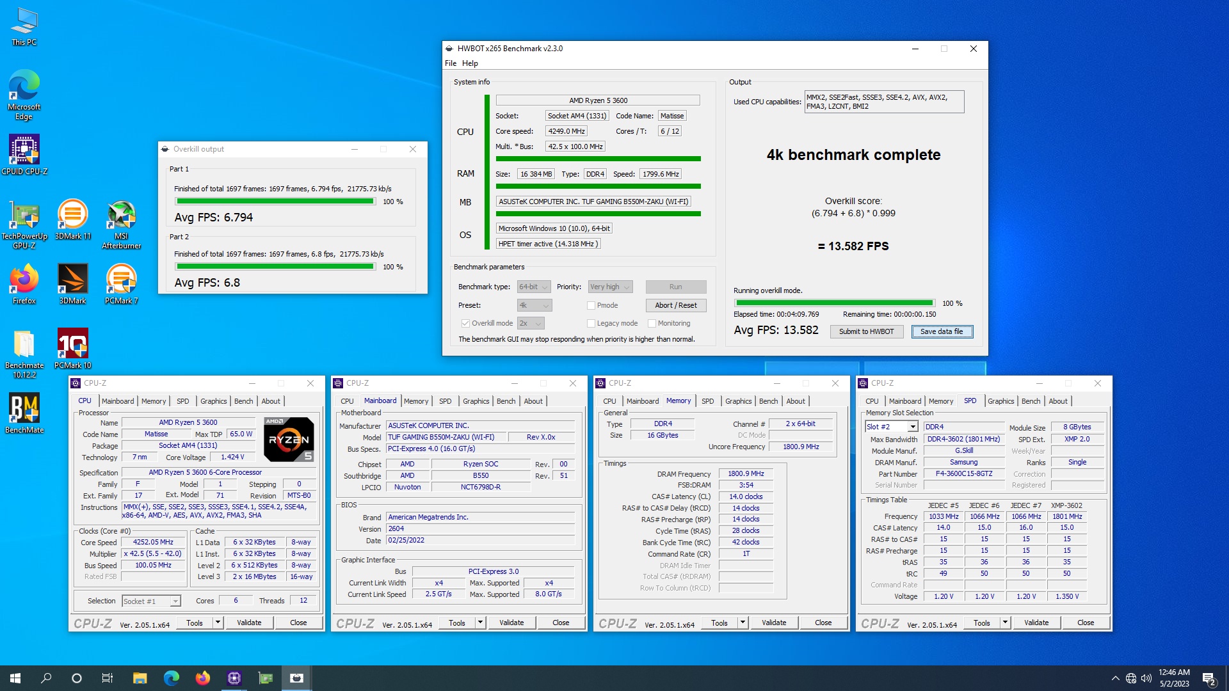The width and height of the screenshot is (1229, 691).
Task: Open Memory tab in first CPU-Z window
Action: tap(154, 401)
